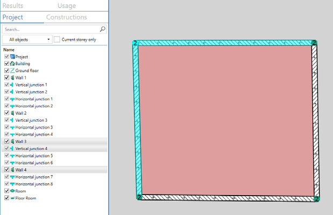This screenshot has height=215, width=333.
Task: Select the Vertical junction 2 icon
Action: pyautogui.click(x=12, y=92)
